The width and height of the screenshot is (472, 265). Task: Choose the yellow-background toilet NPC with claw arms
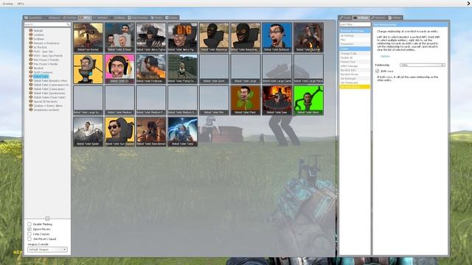pos(88,68)
